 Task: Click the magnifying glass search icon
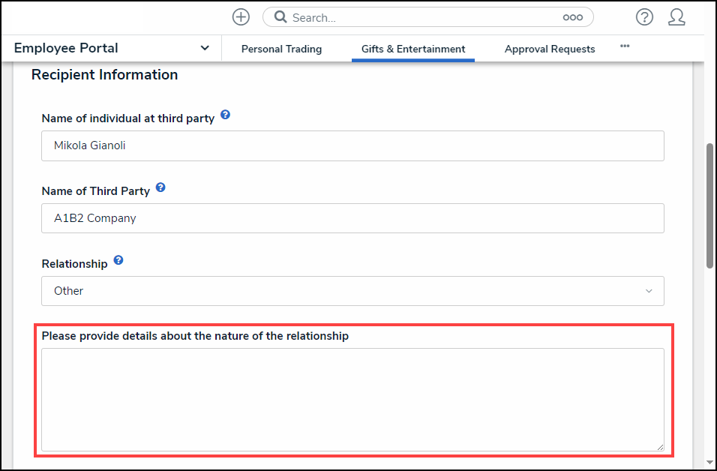[280, 17]
